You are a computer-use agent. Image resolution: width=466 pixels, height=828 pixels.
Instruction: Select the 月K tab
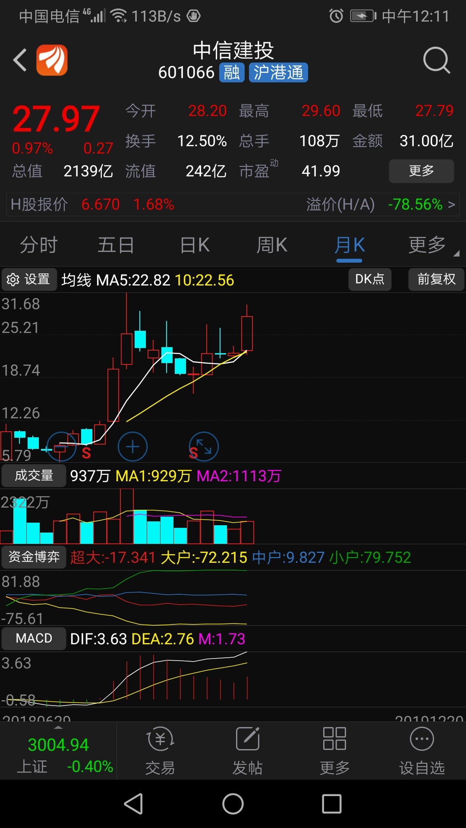(349, 245)
